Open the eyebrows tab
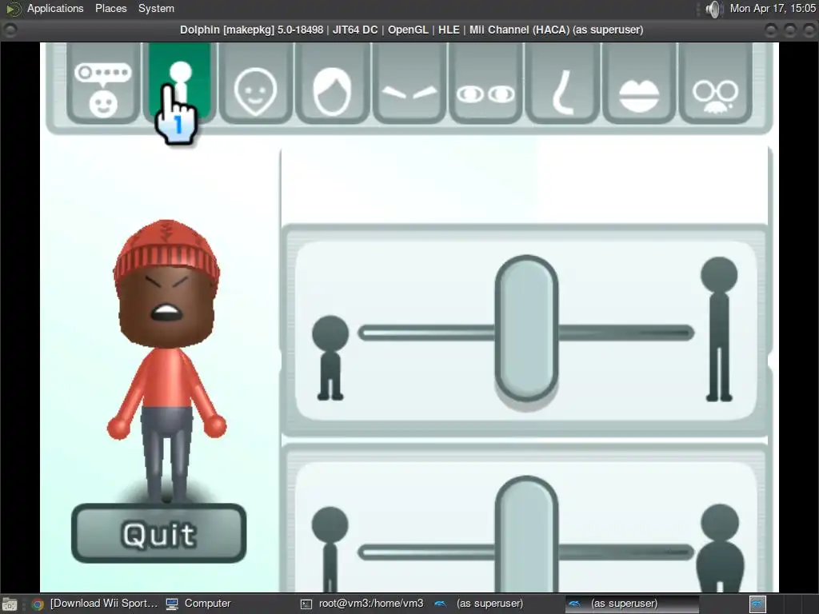The height and width of the screenshot is (614, 819). click(409, 85)
